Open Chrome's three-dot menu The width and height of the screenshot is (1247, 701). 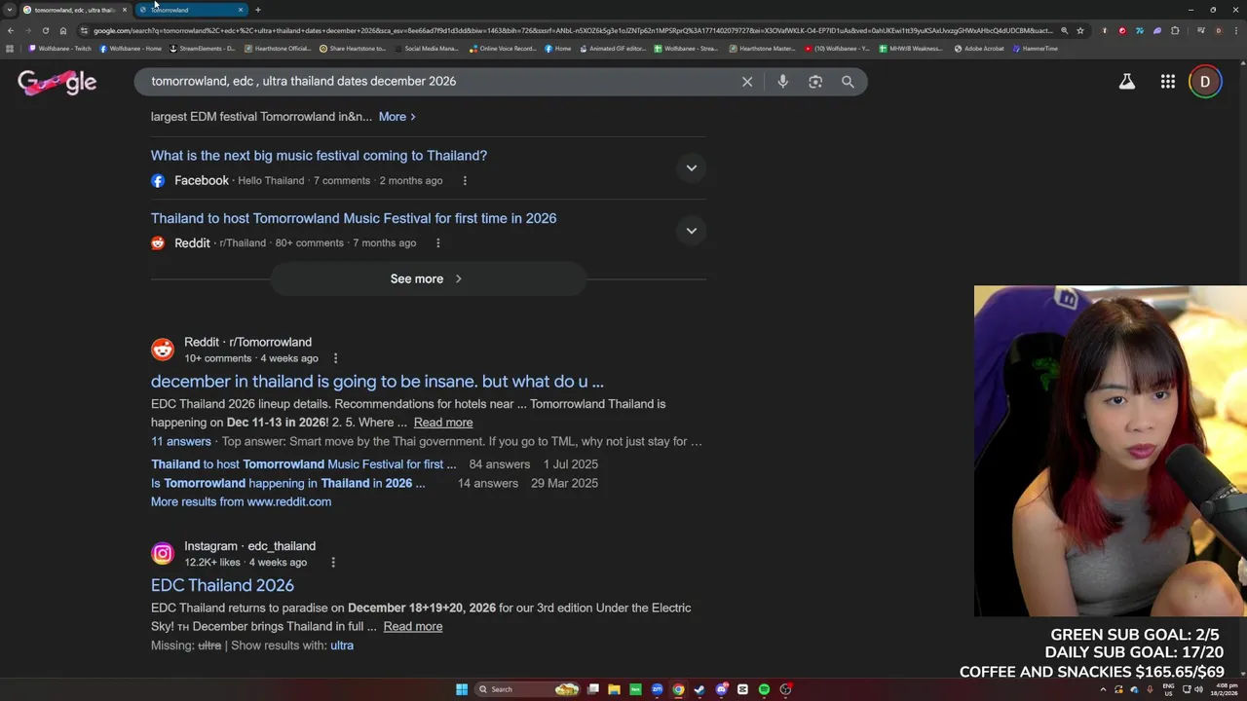(x=1235, y=30)
